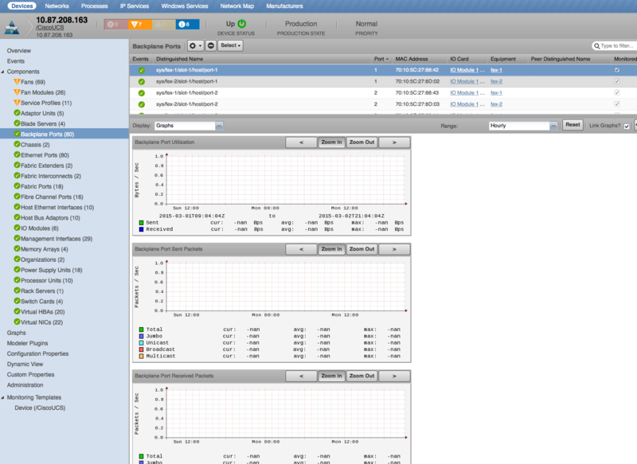Viewport: 637px width, 464px height.
Task: Click the delete component minus icon
Action: (x=210, y=46)
